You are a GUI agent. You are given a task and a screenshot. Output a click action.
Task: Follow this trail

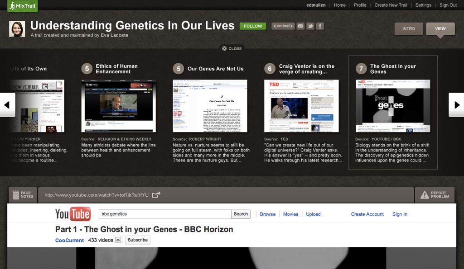(253, 26)
